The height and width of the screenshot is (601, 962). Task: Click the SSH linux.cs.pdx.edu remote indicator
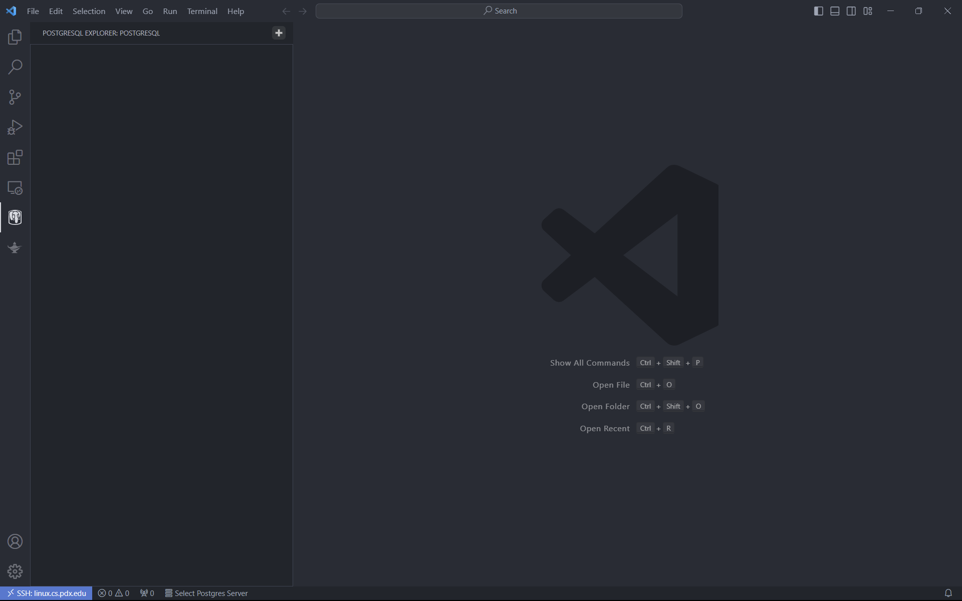(46, 593)
